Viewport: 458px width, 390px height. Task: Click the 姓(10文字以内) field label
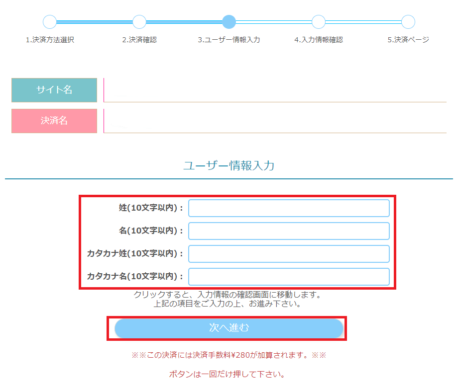click(x=151, y=208)
